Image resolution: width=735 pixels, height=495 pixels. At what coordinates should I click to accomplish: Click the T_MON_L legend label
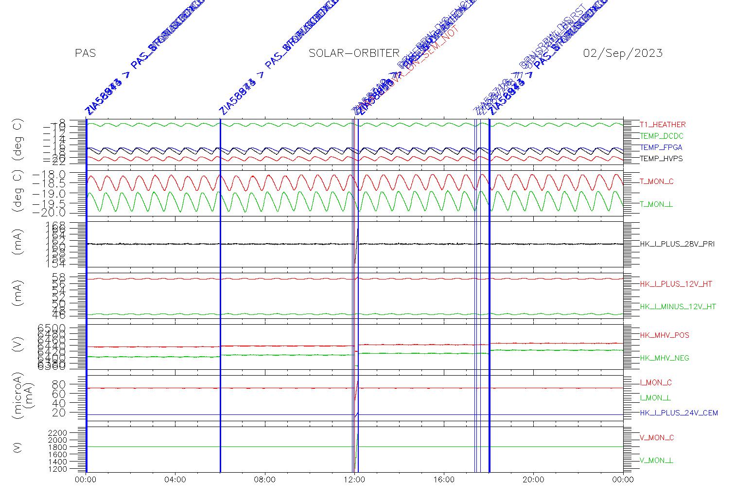pos(656,204)
